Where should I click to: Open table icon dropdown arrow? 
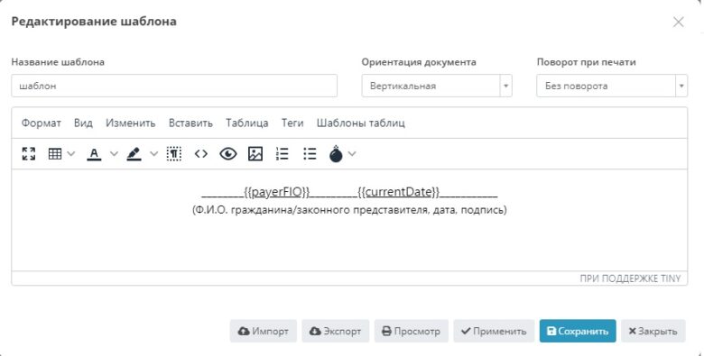71,154
